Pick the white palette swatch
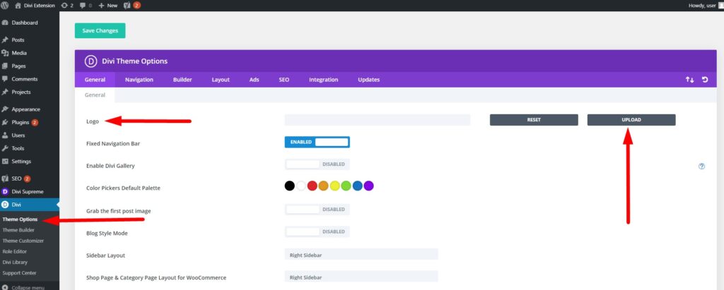 click(301, 186)
